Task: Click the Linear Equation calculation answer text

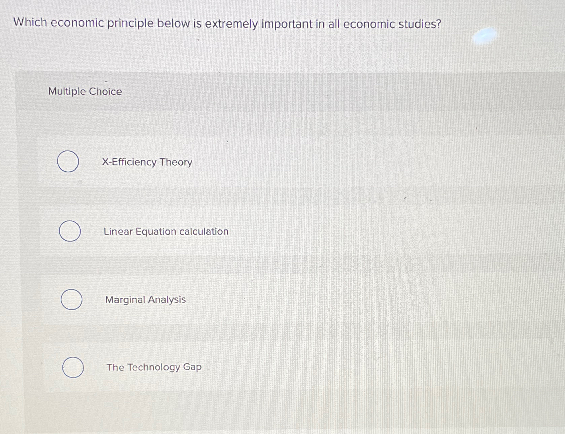Action: click(x=166, y=231)
